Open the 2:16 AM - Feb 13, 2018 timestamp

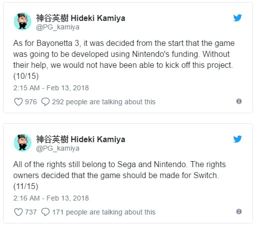pyautogui.click(x=51, y=198)
